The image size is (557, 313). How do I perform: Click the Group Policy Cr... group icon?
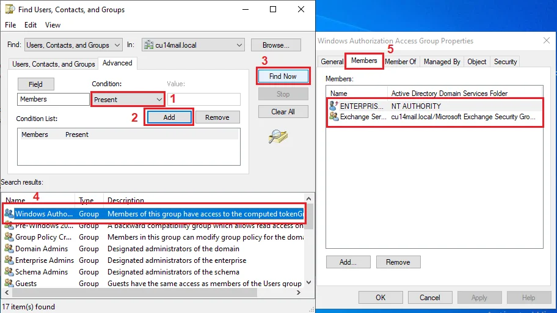(9, 237)
